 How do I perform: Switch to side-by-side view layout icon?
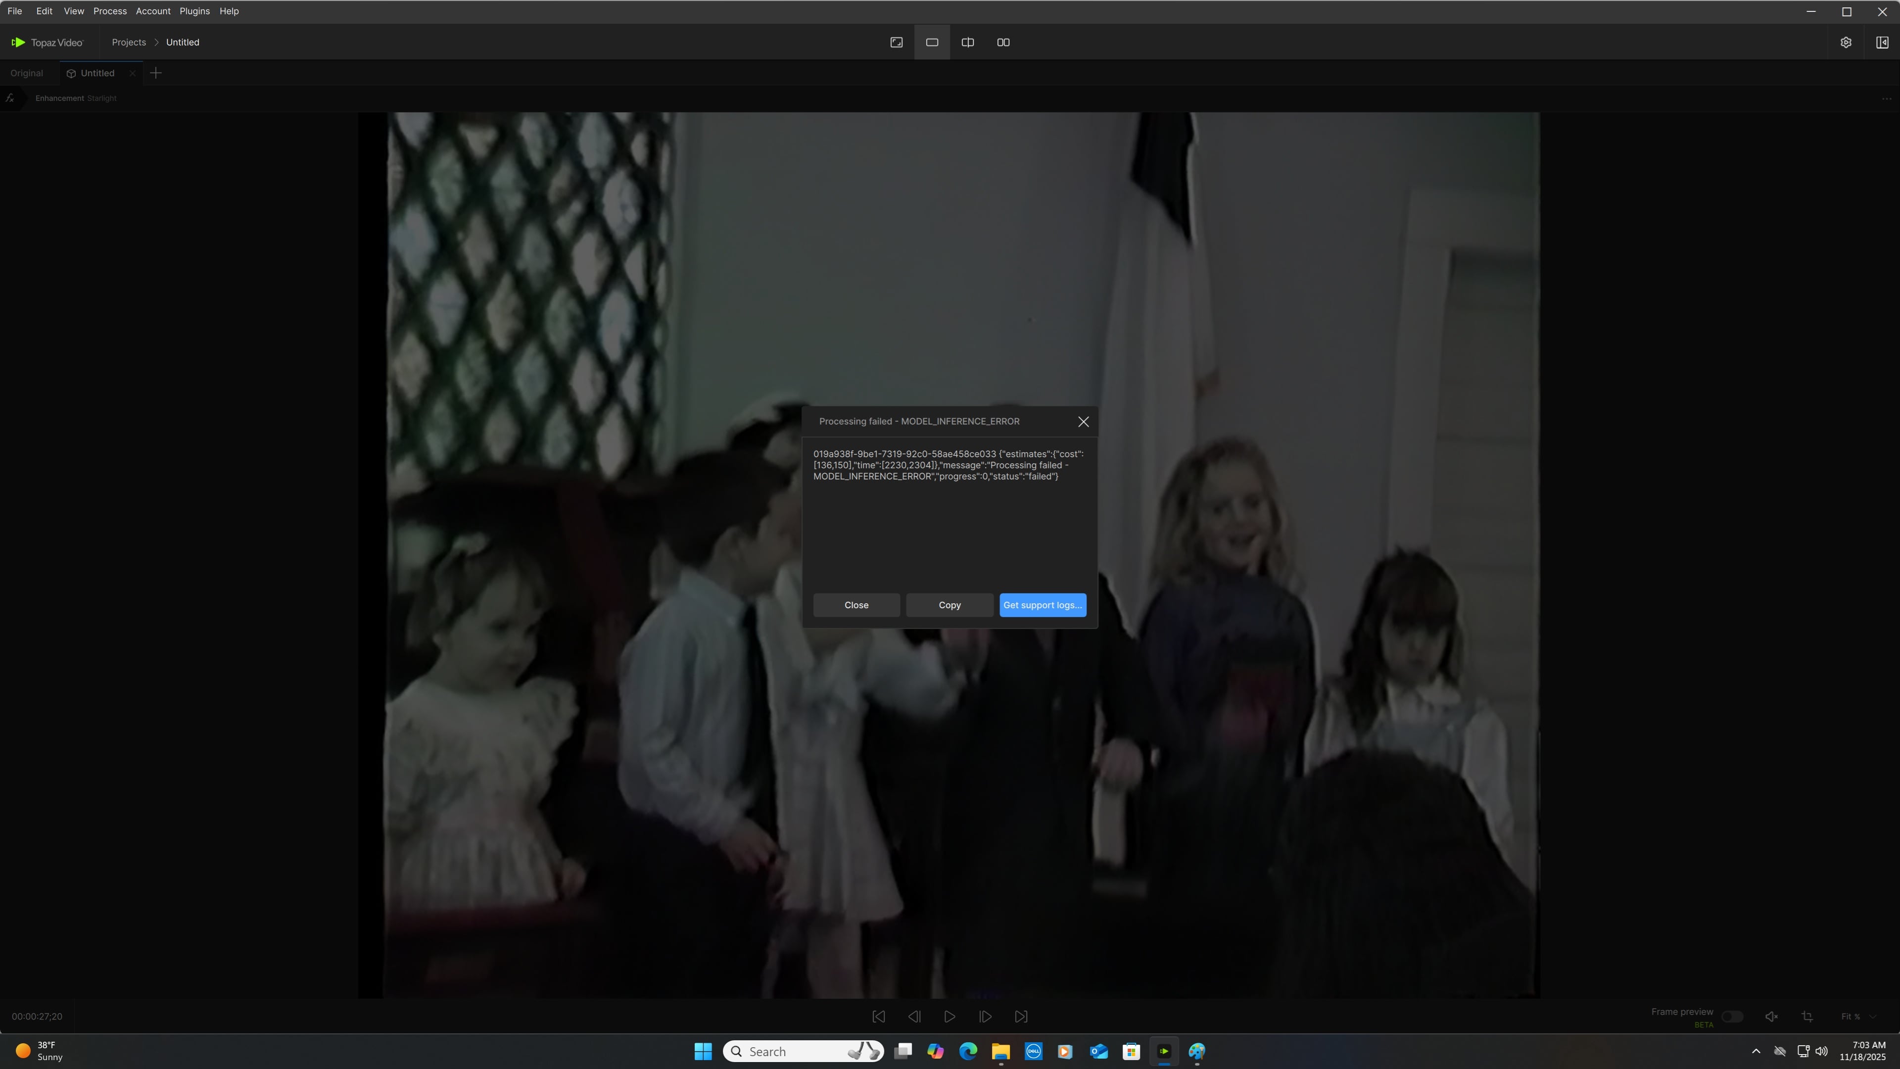point(1003,42)
